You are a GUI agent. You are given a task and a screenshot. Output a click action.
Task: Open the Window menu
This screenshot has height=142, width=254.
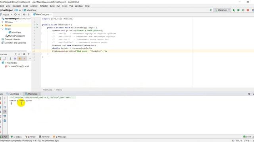point(79,6)
